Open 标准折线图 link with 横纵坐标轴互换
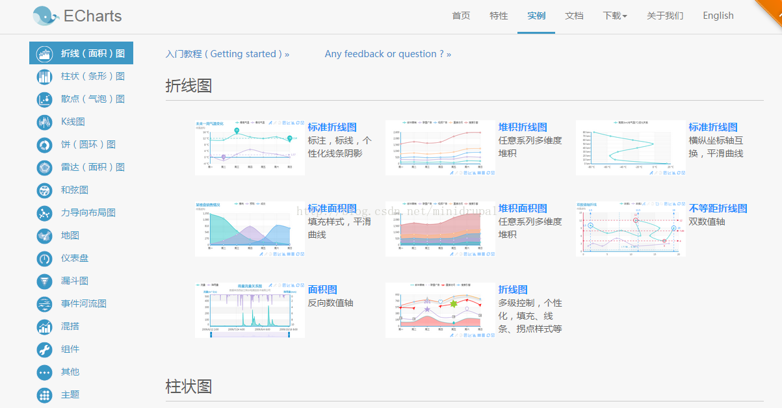Image resolution: width=782 pixels, height=408 pixels. click(713, 127)
